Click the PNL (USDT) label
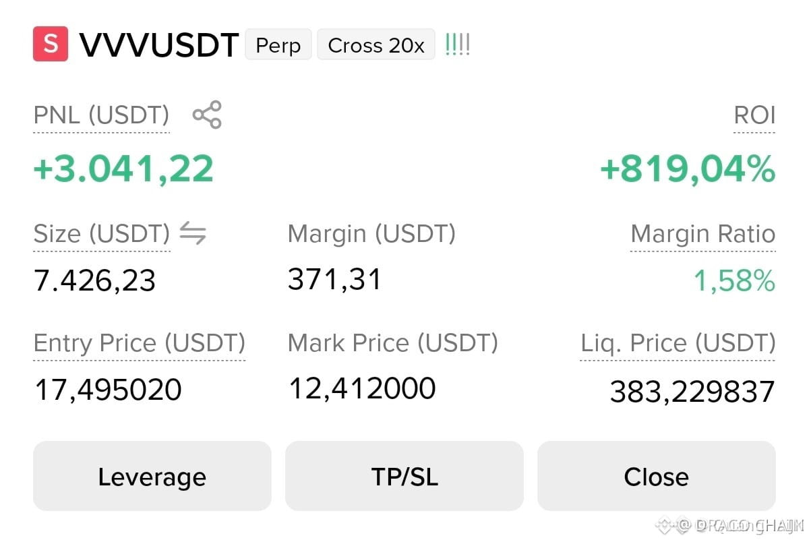The width and height of the screenshot is (809, 542). pos(101,115)
